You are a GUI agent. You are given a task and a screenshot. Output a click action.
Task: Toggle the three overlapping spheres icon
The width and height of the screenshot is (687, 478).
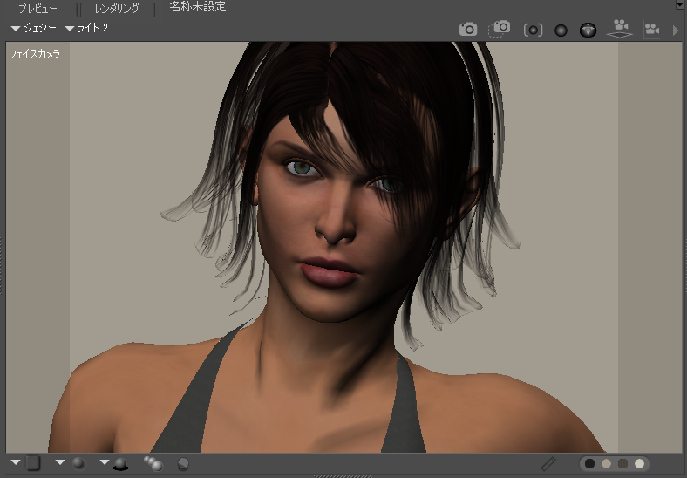[x=153, y=463]
